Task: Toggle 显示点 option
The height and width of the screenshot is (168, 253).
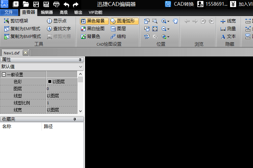Action: pyautogui.click(x=57, y=21)
